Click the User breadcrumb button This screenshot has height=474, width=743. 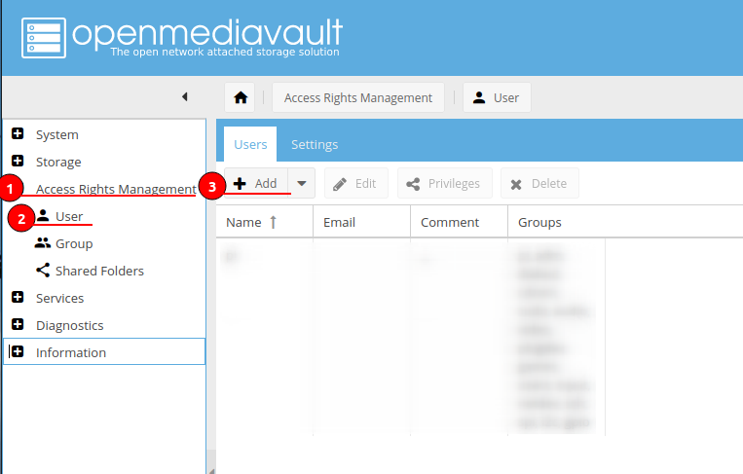pyautogui.click(x=497, y=97)
